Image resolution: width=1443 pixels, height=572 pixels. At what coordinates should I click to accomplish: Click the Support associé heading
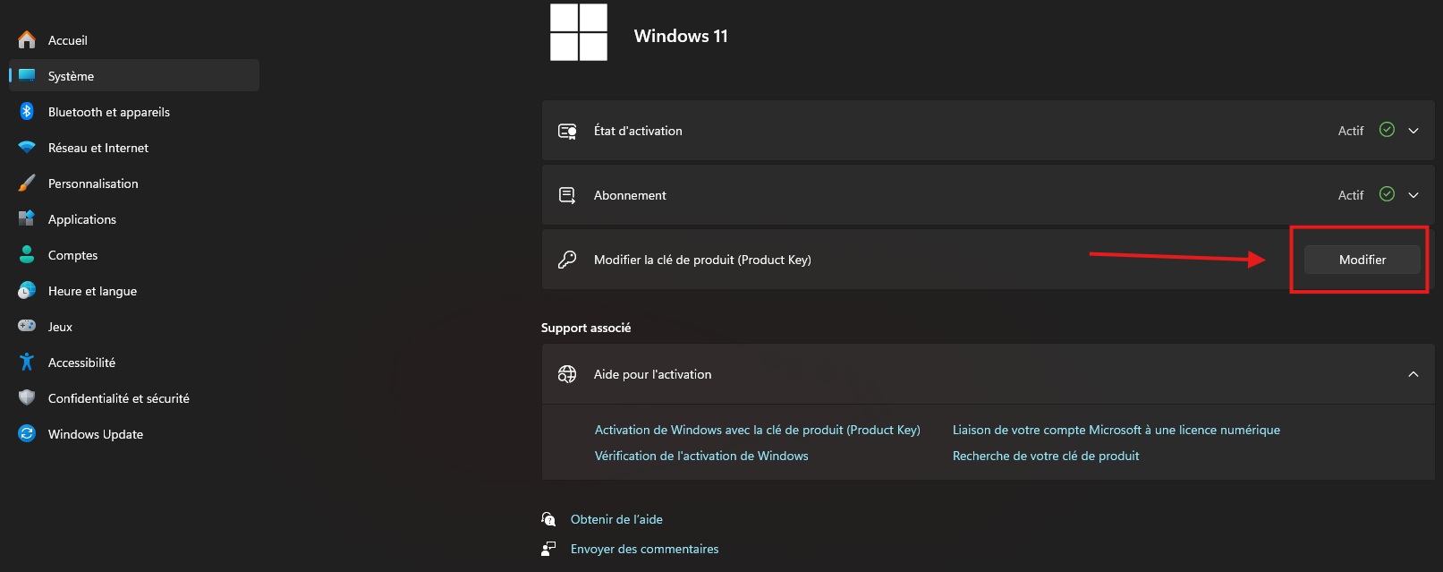[586, 328]
